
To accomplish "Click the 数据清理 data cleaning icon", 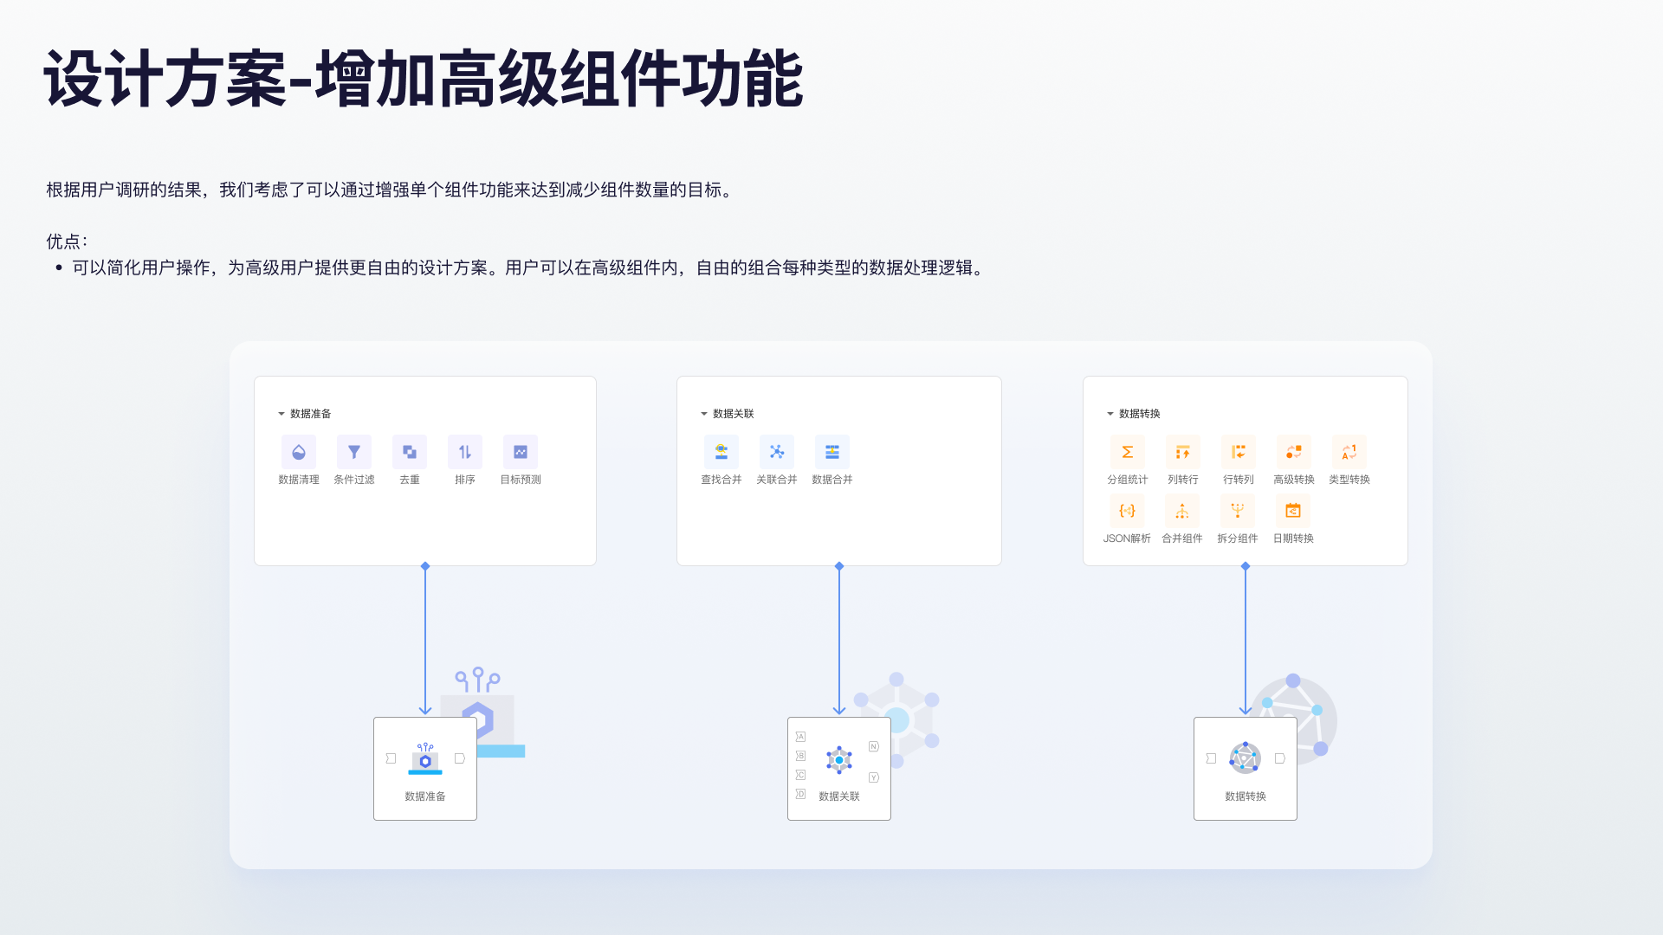I will [299, 452].
